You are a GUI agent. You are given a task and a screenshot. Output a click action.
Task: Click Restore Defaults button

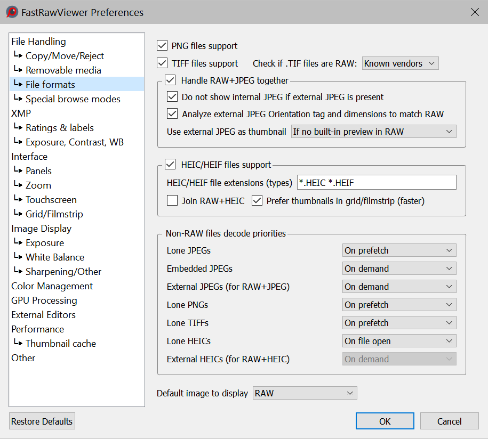42,421
